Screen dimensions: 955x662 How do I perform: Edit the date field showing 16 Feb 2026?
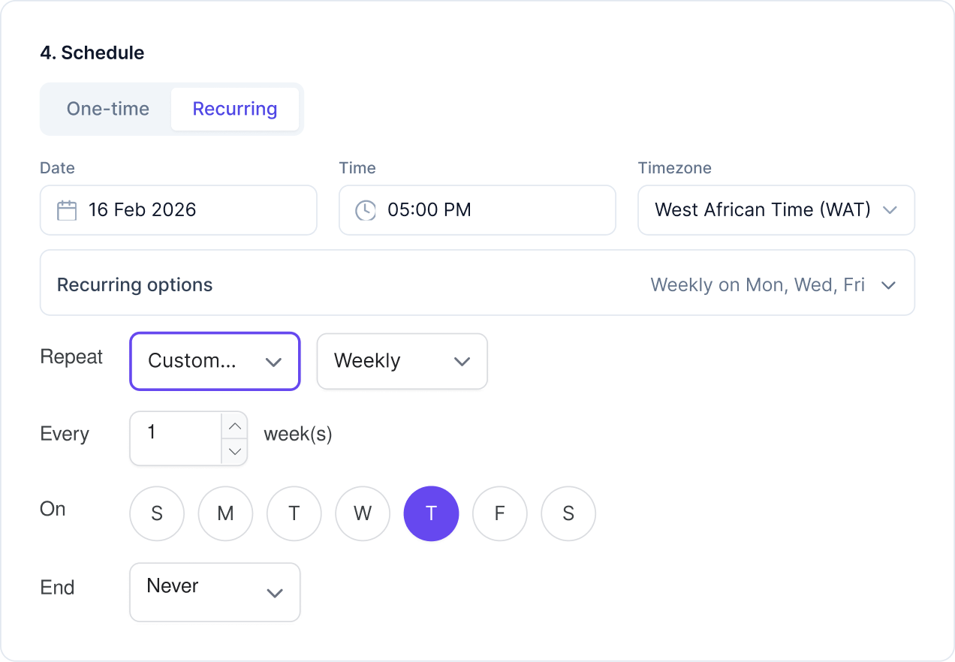tap(179, 210)
